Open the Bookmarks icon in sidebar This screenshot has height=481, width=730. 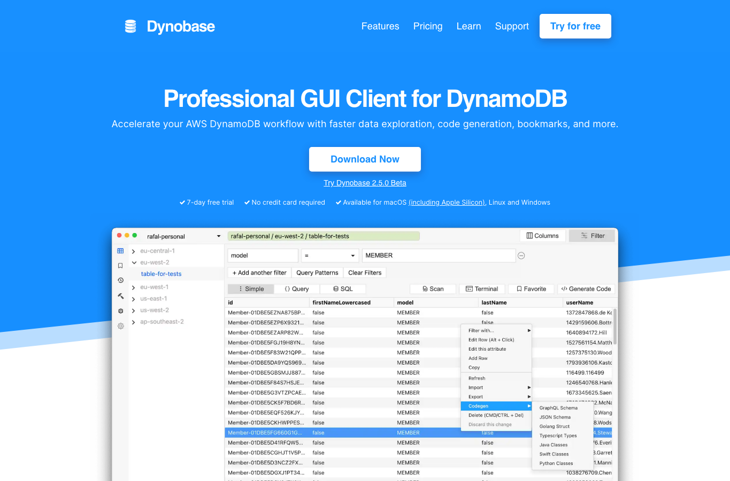pos(120,266)
